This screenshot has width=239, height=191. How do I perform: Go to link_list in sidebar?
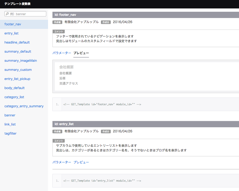pyautogui.click(x=10, y=124)
